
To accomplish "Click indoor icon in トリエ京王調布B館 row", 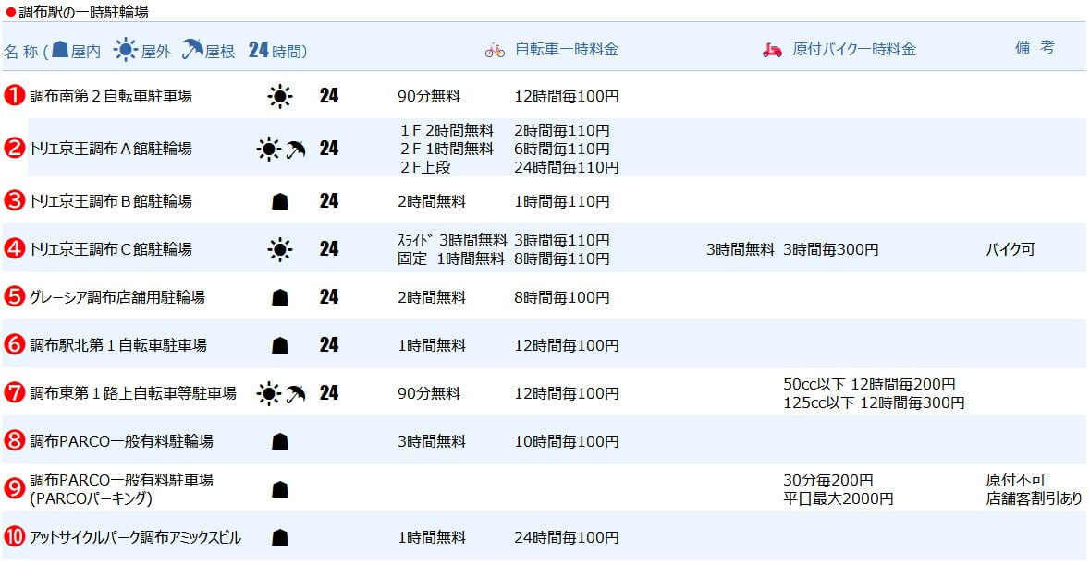I will [279, 201].
